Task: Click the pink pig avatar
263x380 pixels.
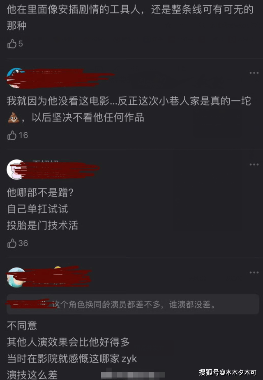Action: [16, 169]
